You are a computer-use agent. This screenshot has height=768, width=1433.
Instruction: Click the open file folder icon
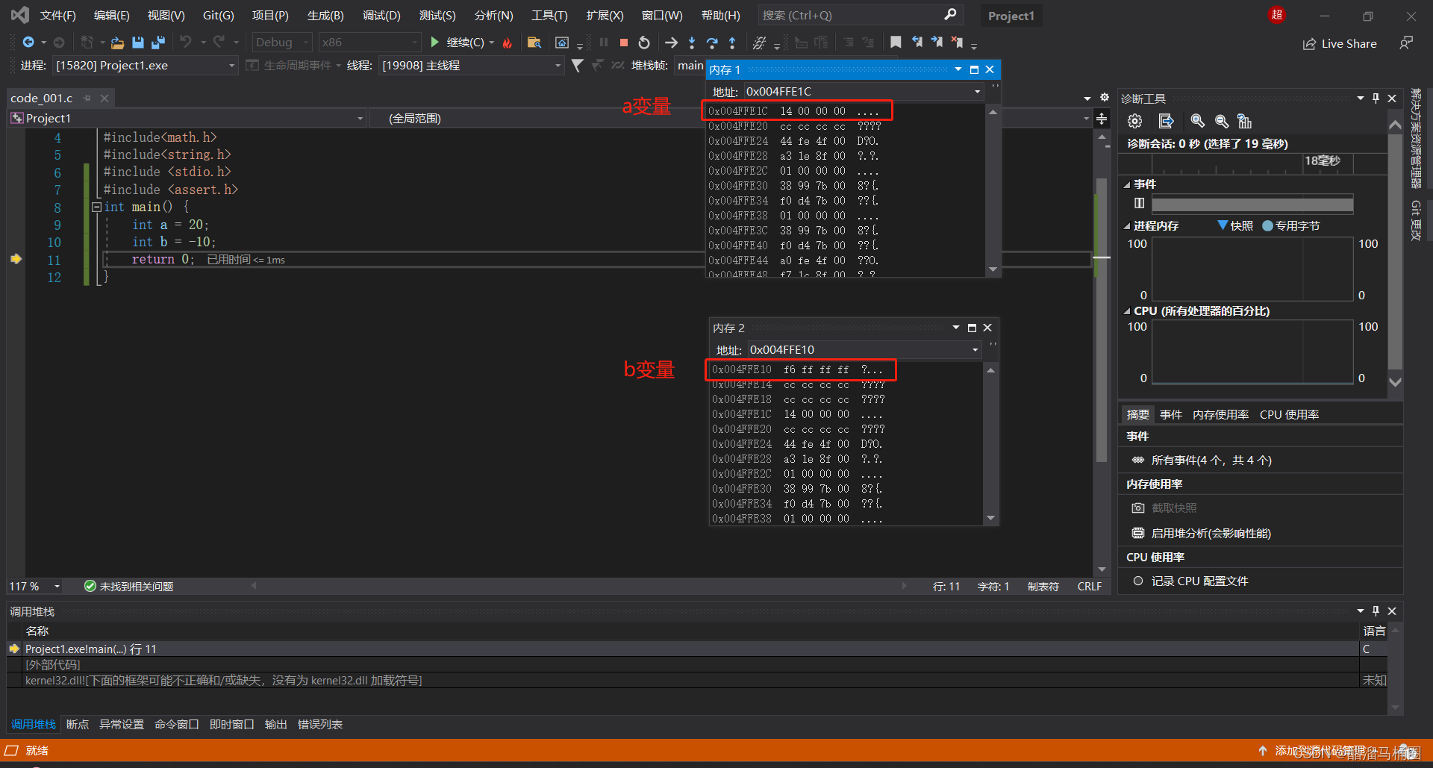[117, 43]
